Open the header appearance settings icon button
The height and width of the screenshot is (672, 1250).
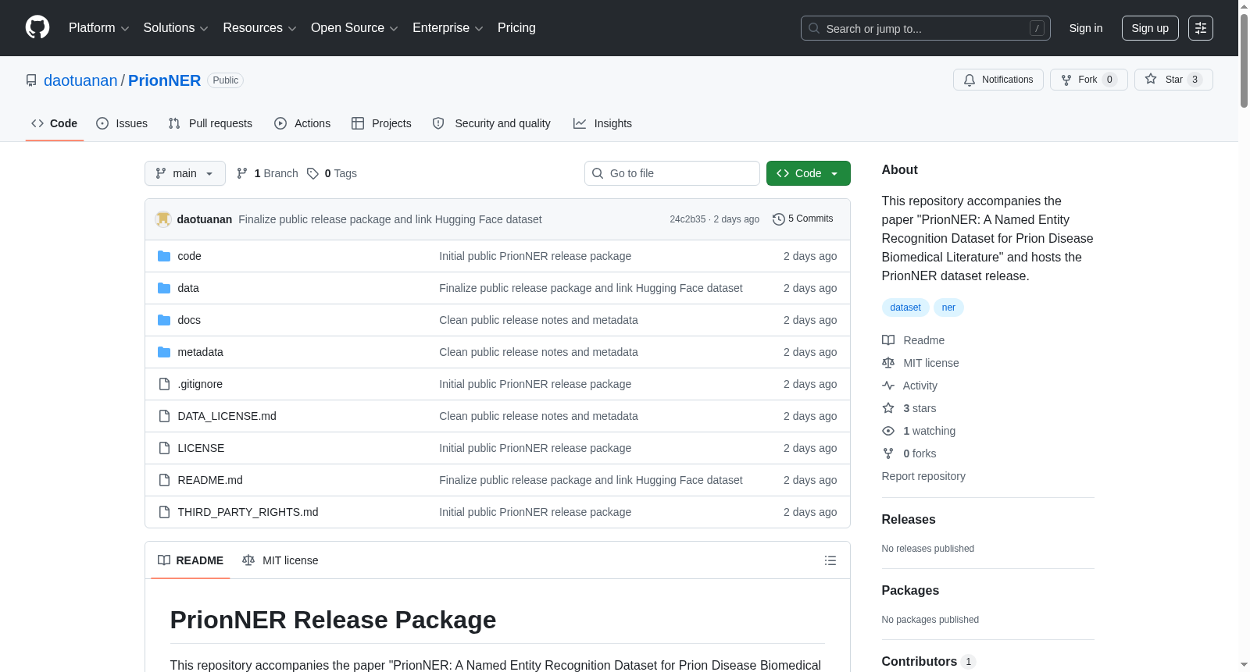pos(1201,28)
